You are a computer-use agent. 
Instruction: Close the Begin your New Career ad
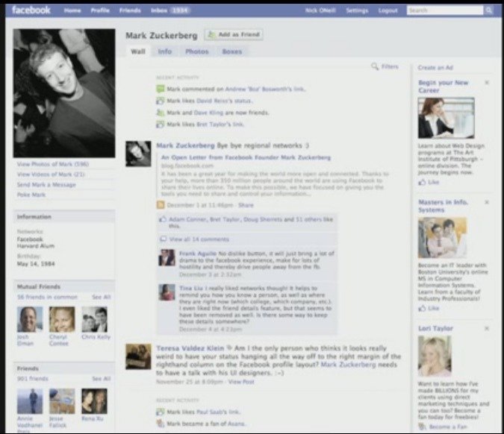point(487,83)
